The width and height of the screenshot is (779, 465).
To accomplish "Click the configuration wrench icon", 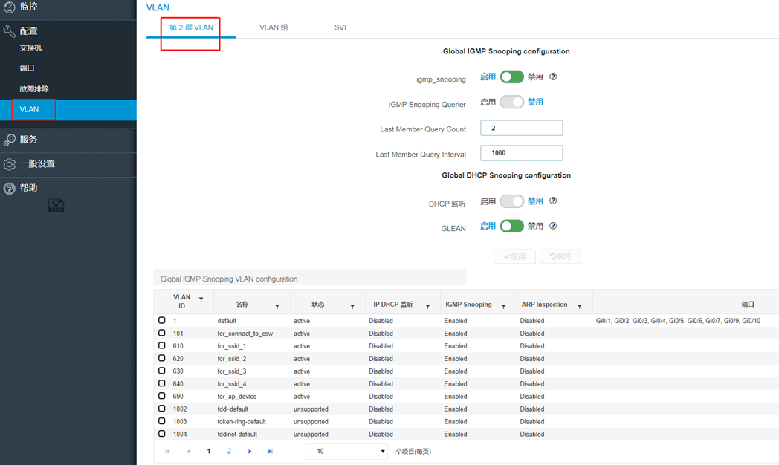I will [9, 31].
